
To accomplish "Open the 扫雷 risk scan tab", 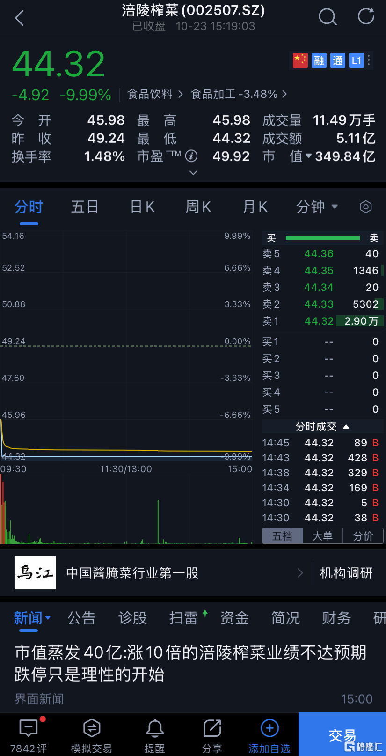I will (183, 618).
